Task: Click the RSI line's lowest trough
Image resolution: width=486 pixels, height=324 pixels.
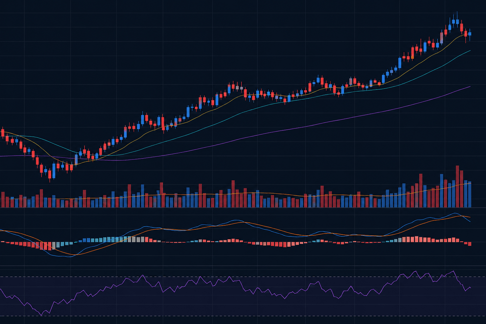Action: (41, 315)
